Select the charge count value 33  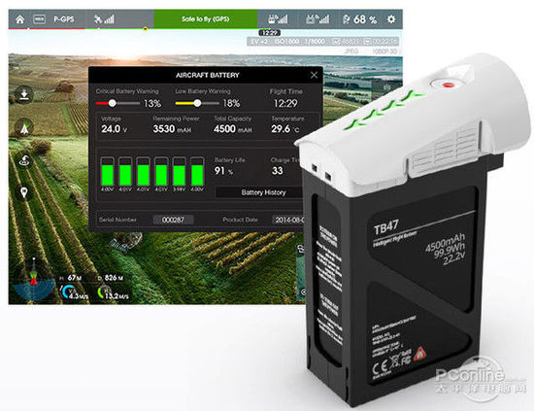(278, 170)
